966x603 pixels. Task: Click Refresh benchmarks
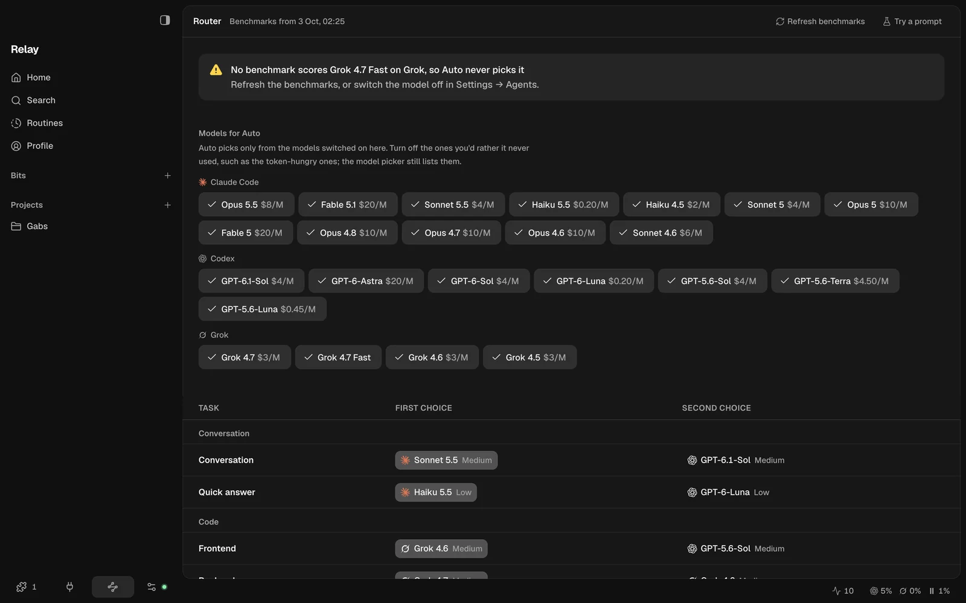[x=820, y=21]
